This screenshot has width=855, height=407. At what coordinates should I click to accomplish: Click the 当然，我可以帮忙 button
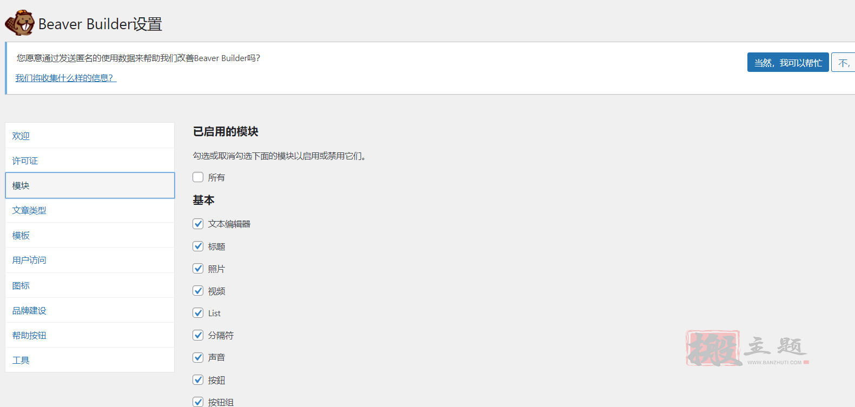(x=788, y=63)
